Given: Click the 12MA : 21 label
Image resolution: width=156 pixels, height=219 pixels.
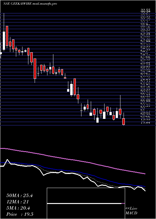Looking at the screenshot, I should click(x=17, y=202).
